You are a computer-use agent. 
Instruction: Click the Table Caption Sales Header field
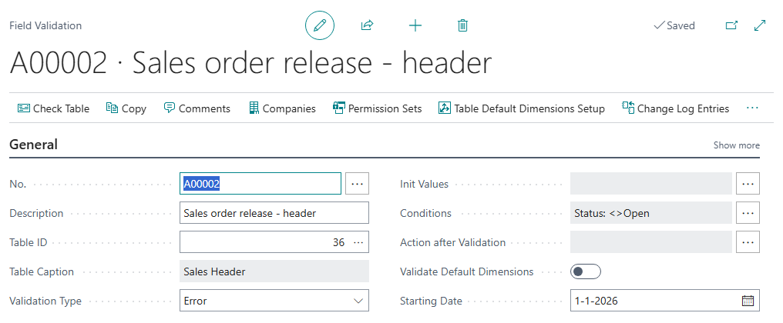pyautogui.click(x=274, y=271)
